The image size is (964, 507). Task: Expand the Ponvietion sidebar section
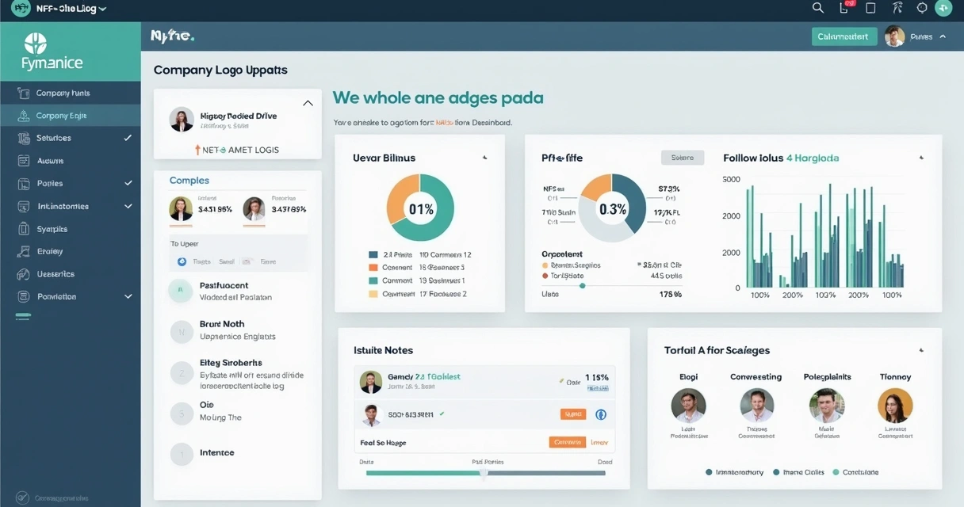click(x=128, y=296)
